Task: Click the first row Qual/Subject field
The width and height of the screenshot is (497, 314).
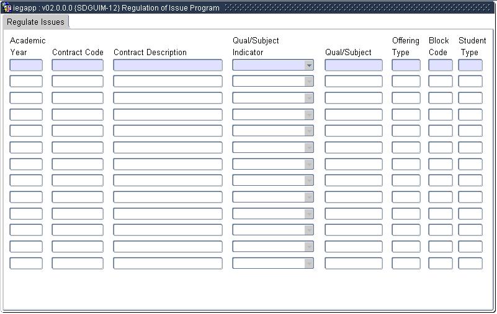Action: (354, 65)
